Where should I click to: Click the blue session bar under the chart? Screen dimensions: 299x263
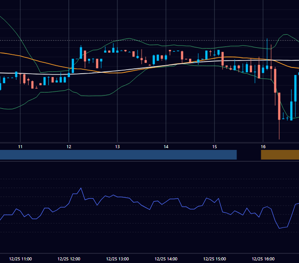[x=118, y=155]
